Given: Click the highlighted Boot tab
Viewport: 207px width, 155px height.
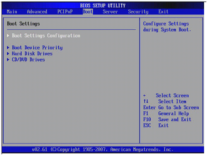Looking at the screenshot, I should tap(88, 11).
